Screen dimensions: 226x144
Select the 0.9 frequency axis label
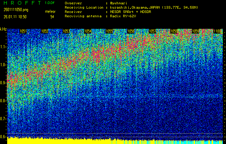click(3, 83)
